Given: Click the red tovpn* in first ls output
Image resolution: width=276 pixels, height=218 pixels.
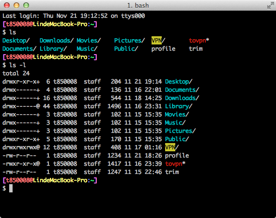Looking at the screenshot, I should [199, 41].
